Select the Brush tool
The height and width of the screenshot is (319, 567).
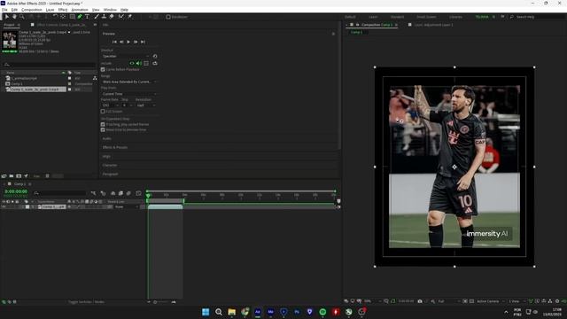97,17
